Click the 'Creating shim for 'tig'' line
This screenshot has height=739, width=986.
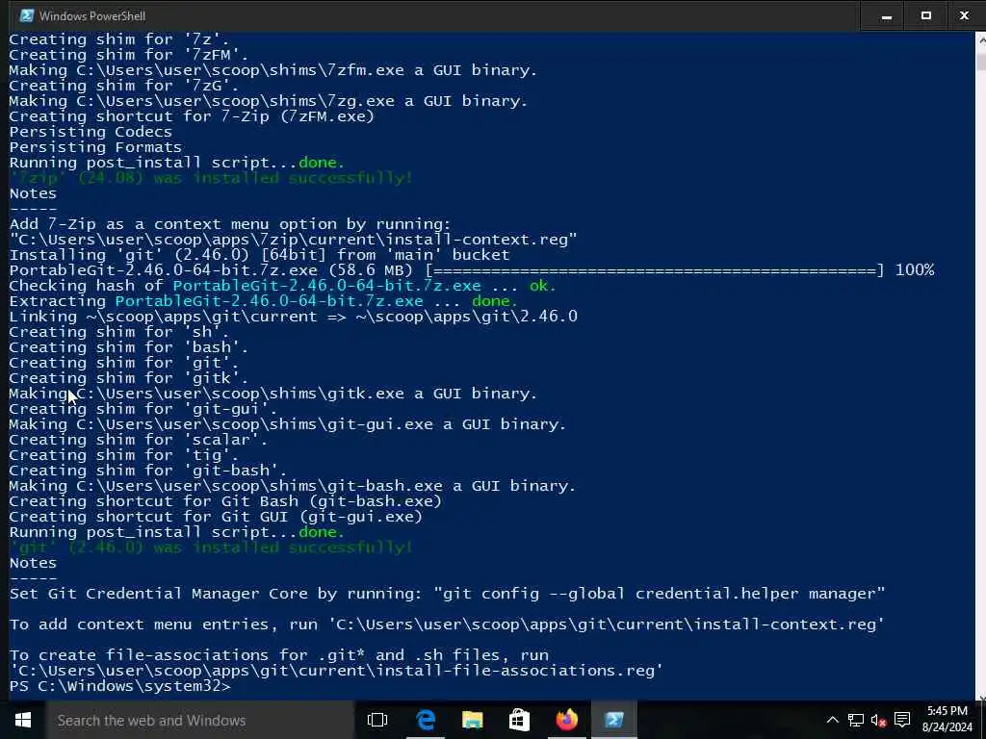tap(124, 455)
